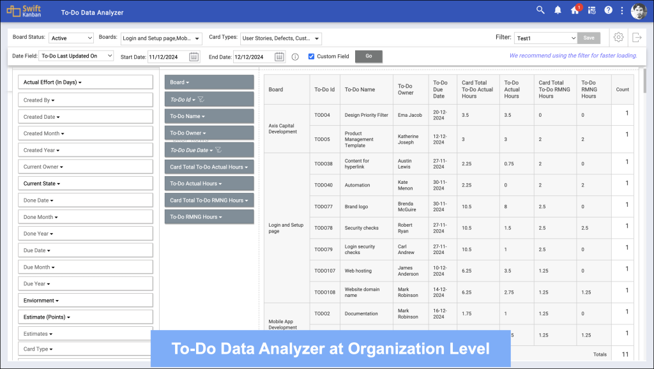
Task: Expand the Due Year field
Action: click(86, 283)
